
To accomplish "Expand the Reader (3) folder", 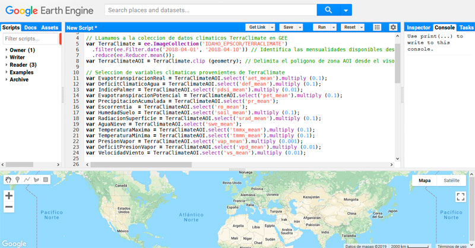I will [7, 64].
